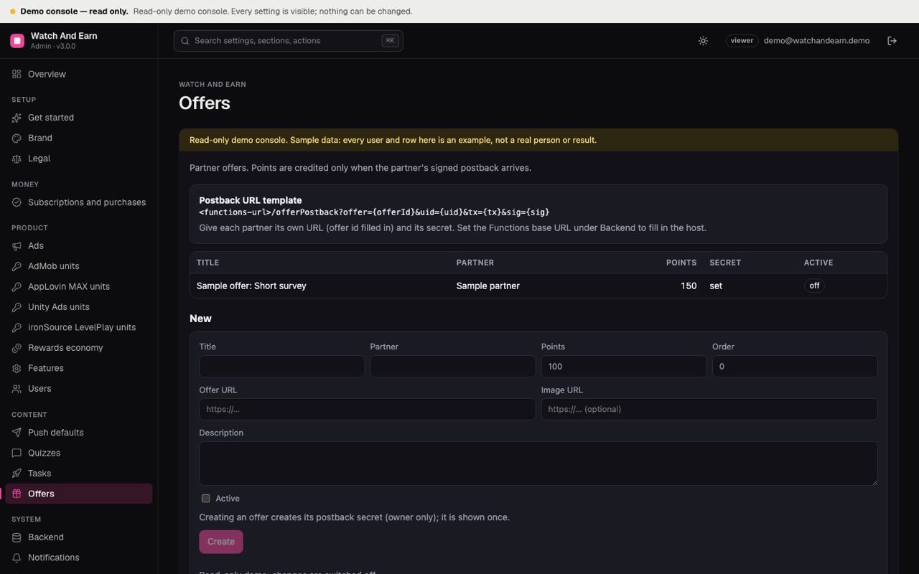Click the Brand palette icon
The width and height of the screenshot is (919, 574).
[x=17, y=138]
